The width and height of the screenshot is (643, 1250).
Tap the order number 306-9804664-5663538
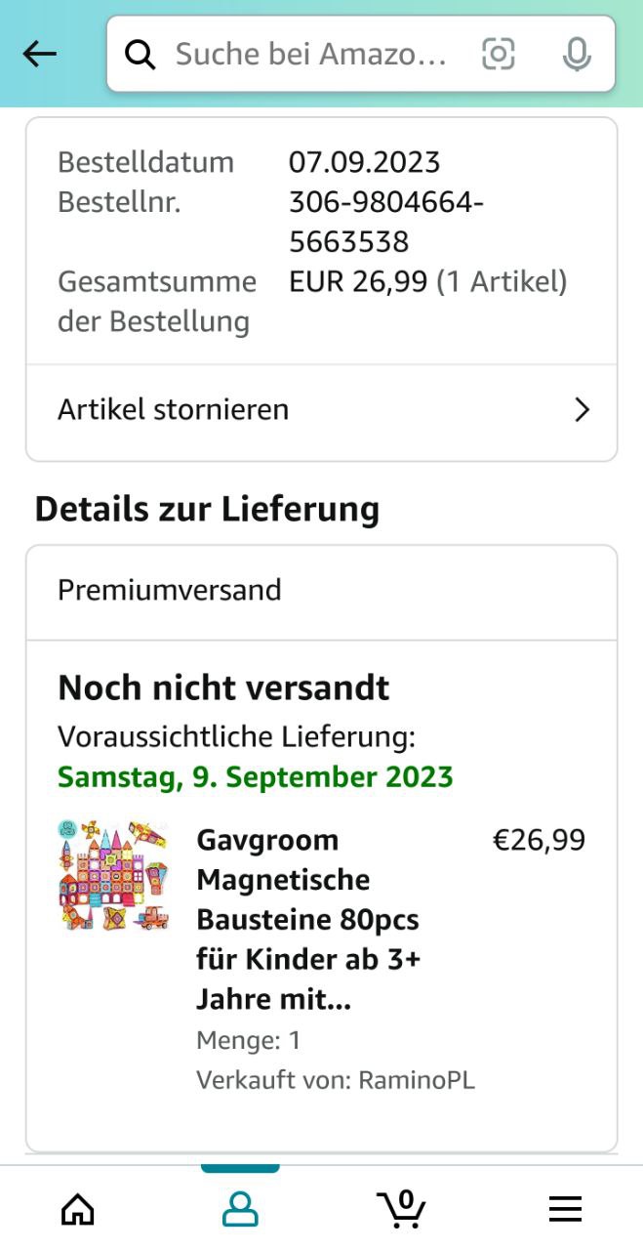click(386, 223)
